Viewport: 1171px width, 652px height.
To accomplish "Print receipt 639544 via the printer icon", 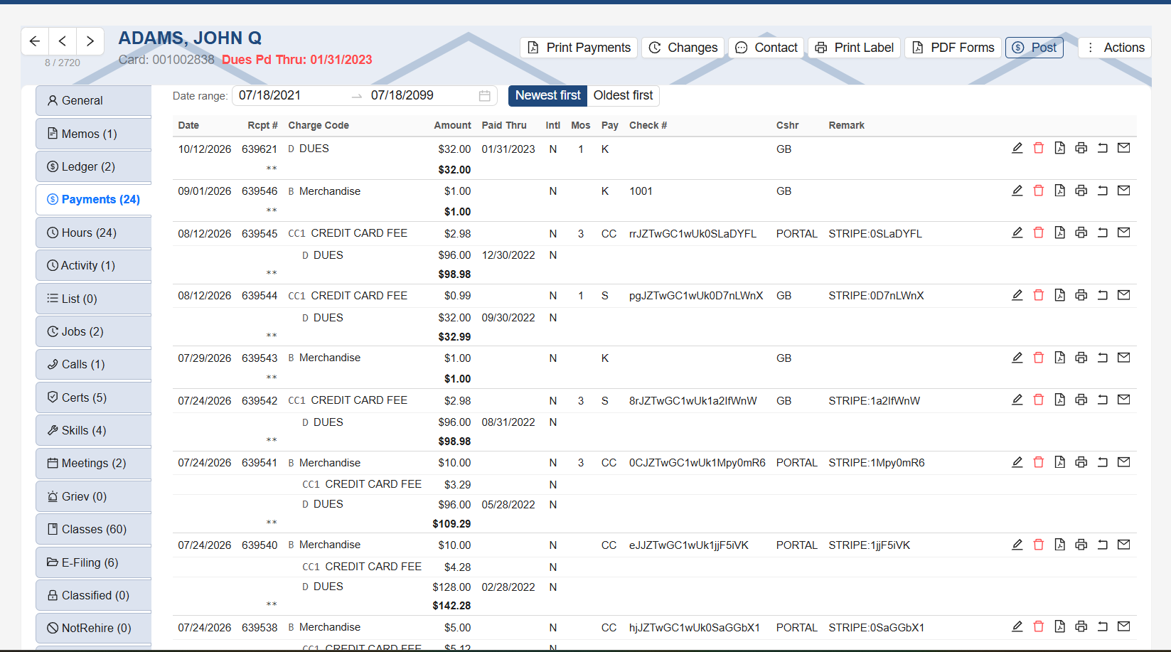I will [1081, 295].
